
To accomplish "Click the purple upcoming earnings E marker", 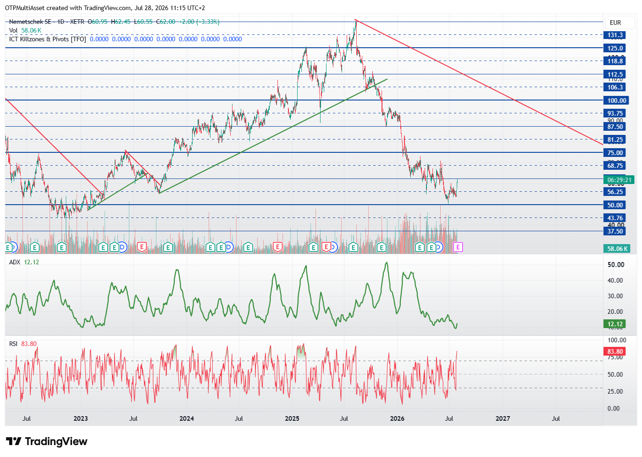I will tap(458, 247).
